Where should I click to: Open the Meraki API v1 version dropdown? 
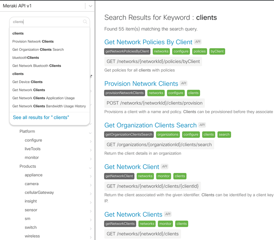(90, 6)
